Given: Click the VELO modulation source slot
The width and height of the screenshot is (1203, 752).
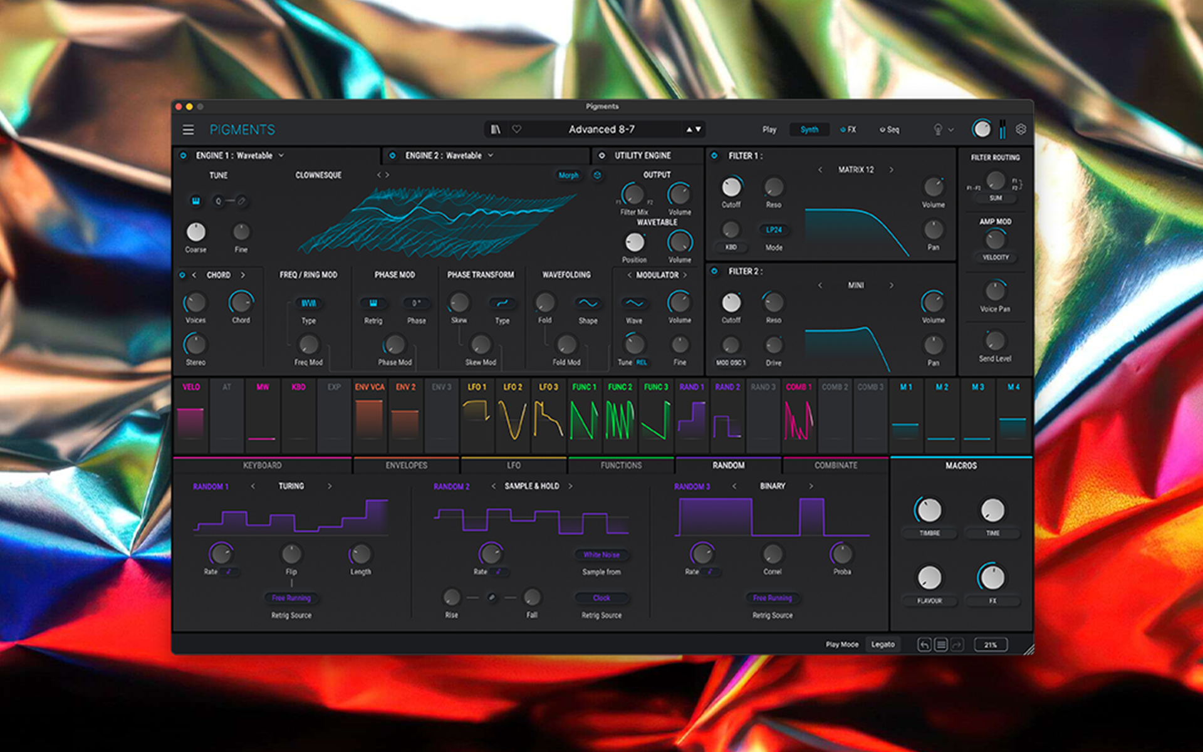Looking at the screenshot, I should click(191, 415).
